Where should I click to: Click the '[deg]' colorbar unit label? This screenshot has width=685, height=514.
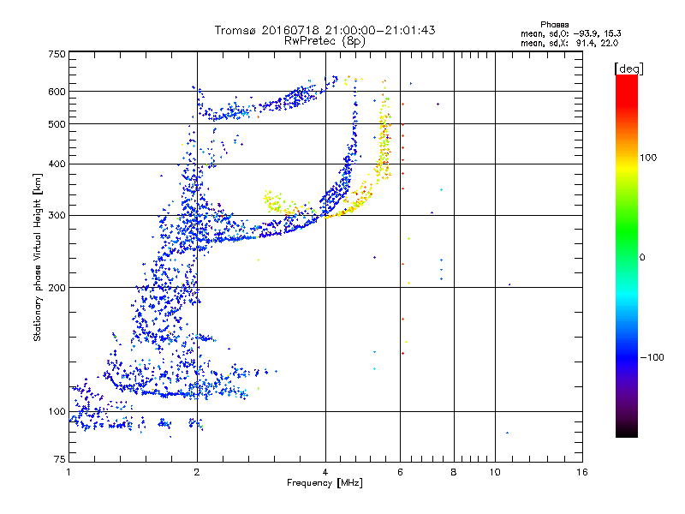point(628,69)
